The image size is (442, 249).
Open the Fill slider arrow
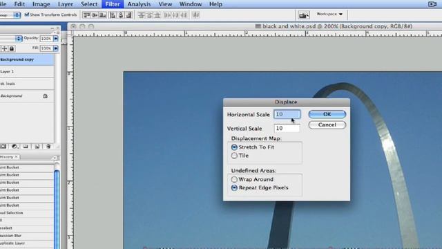tap(56, 48)
